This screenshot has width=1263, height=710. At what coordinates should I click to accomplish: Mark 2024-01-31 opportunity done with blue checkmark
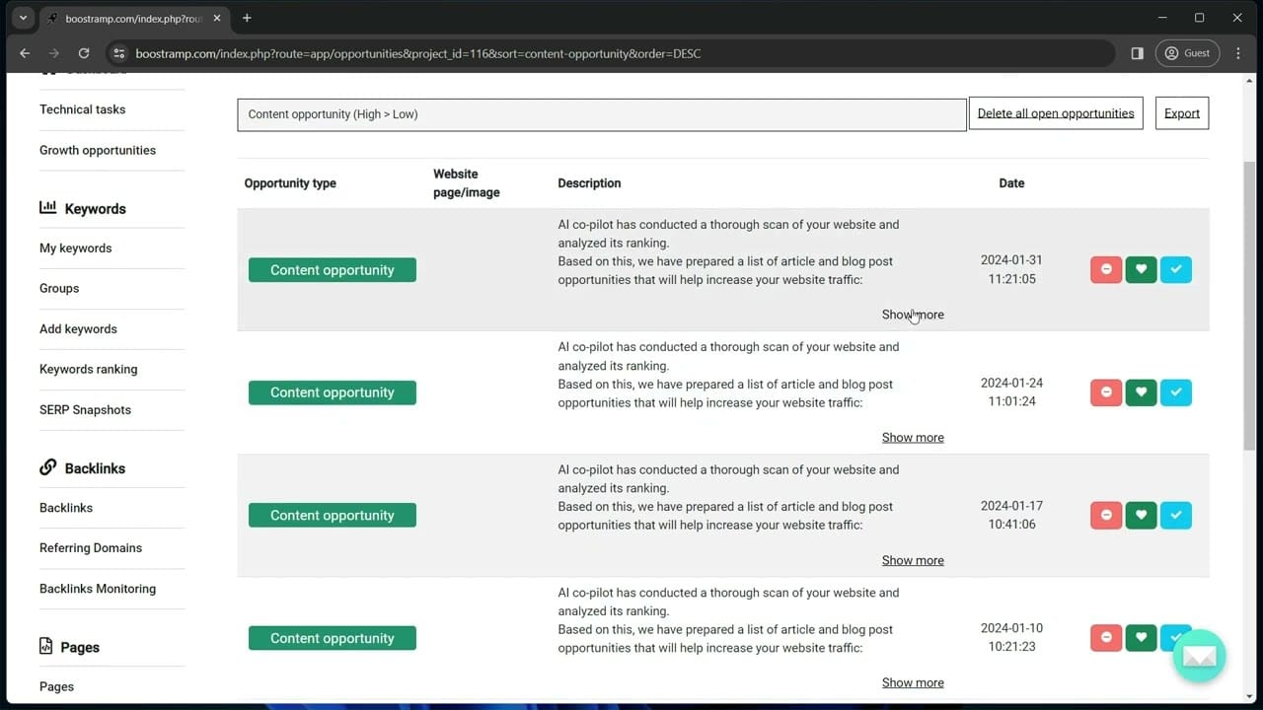point(1176,269)
